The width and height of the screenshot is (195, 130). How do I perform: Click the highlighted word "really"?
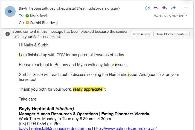[x=78, y=89]
